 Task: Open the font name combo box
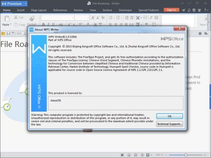[58, 18]
